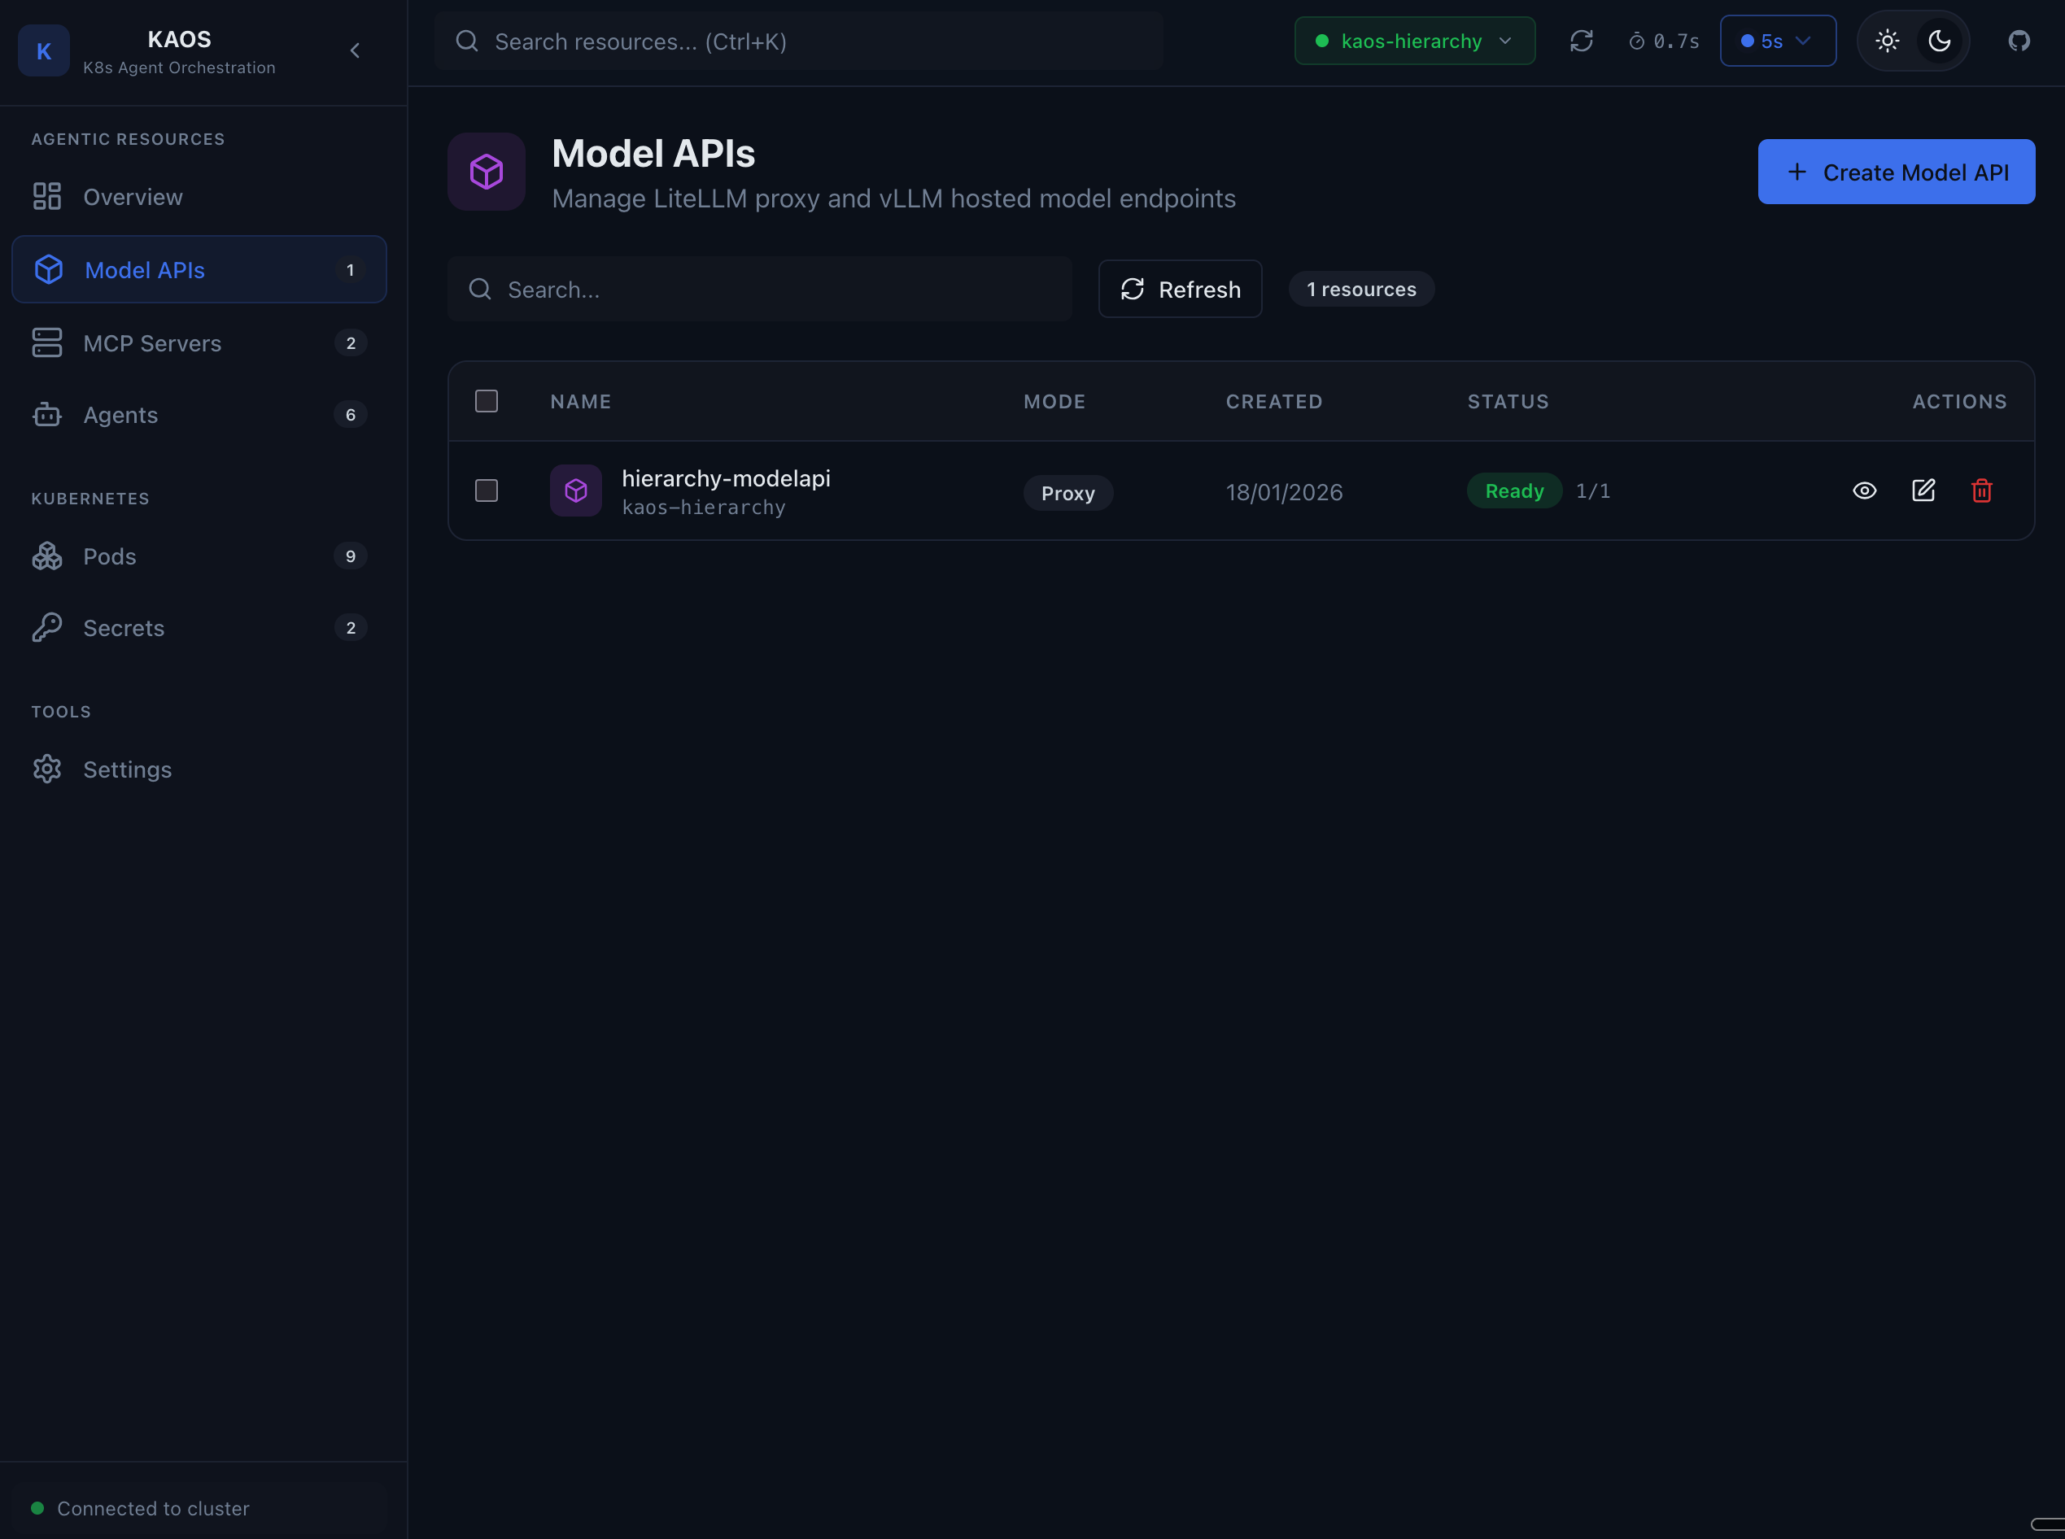Image resolution: width=2065 pixels, height=1539 pixels.
Task: View Kubernetes Pods
Action: click(x=109, y=556)
